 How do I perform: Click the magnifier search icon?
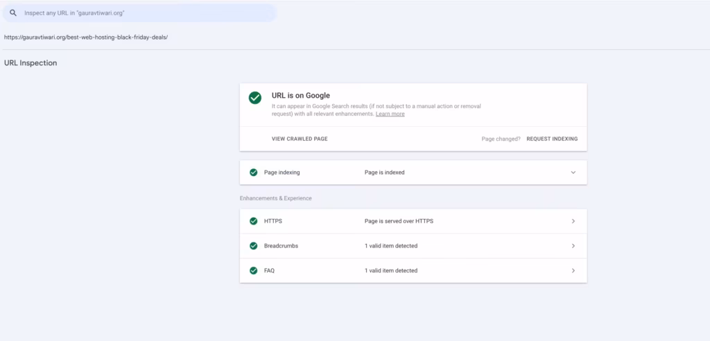click(12, 13)
